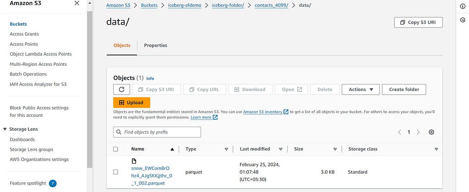This screenshot has width=469, height=192.
Task: Go to next page of objects
Action: click(418, 132)
